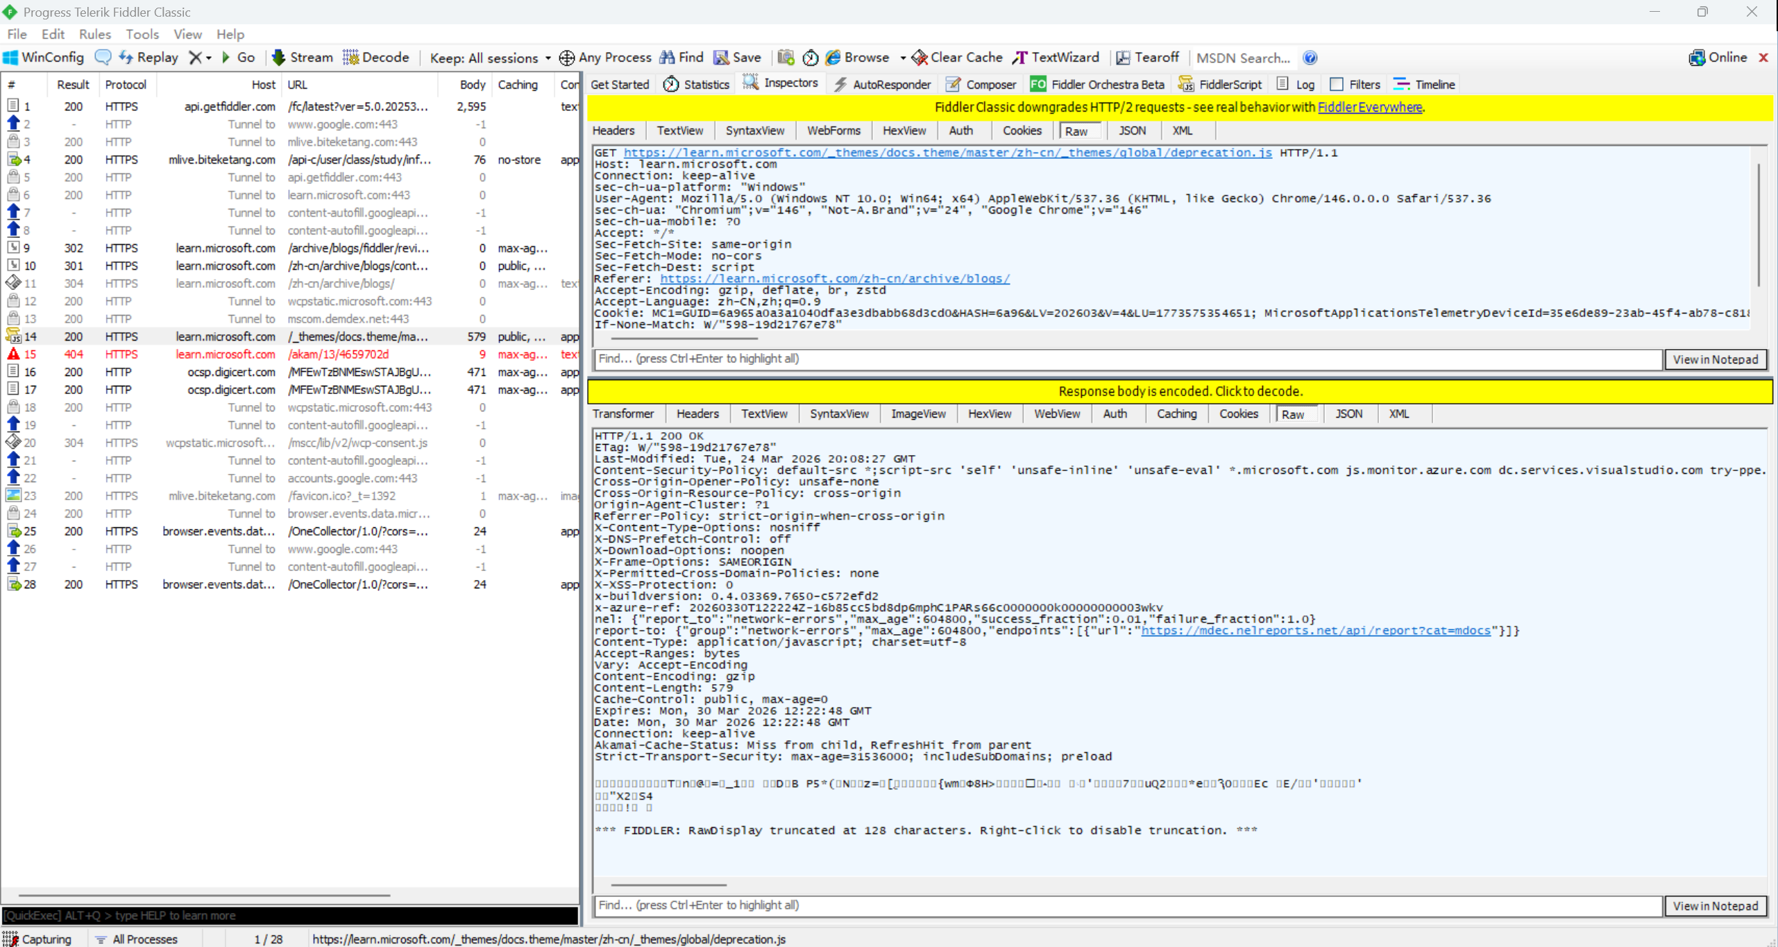1778x947 pixels.
Task: Click the camera screenshot icon
Action: point(786,58)
